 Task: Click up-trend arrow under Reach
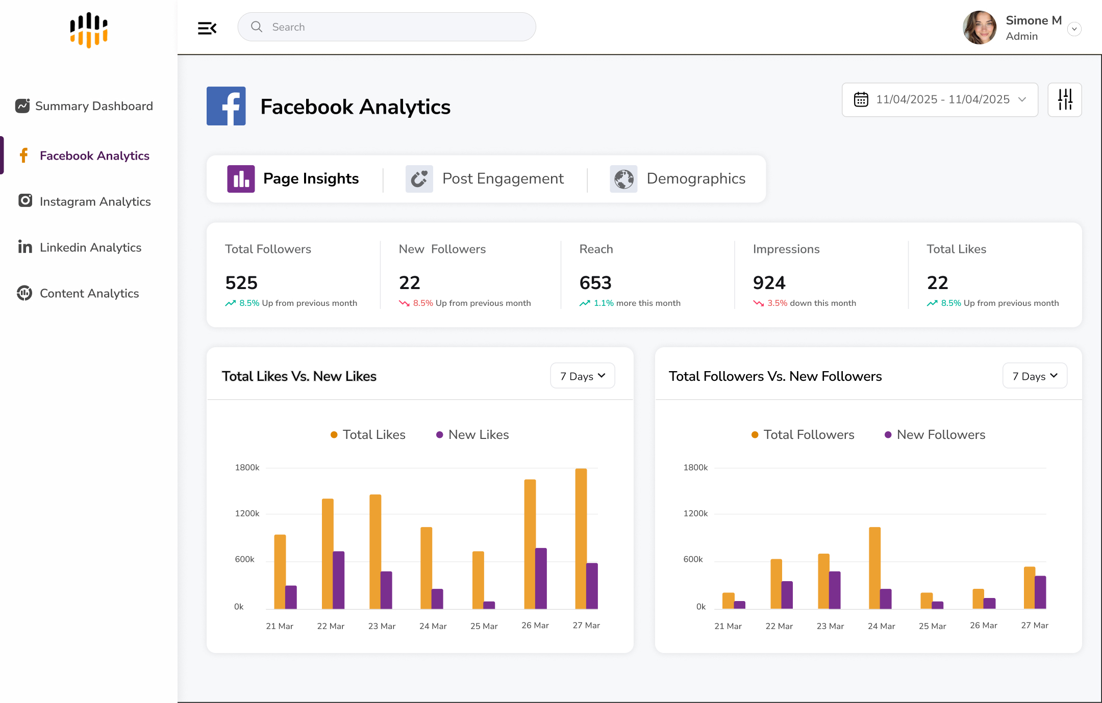click(585, 303)
